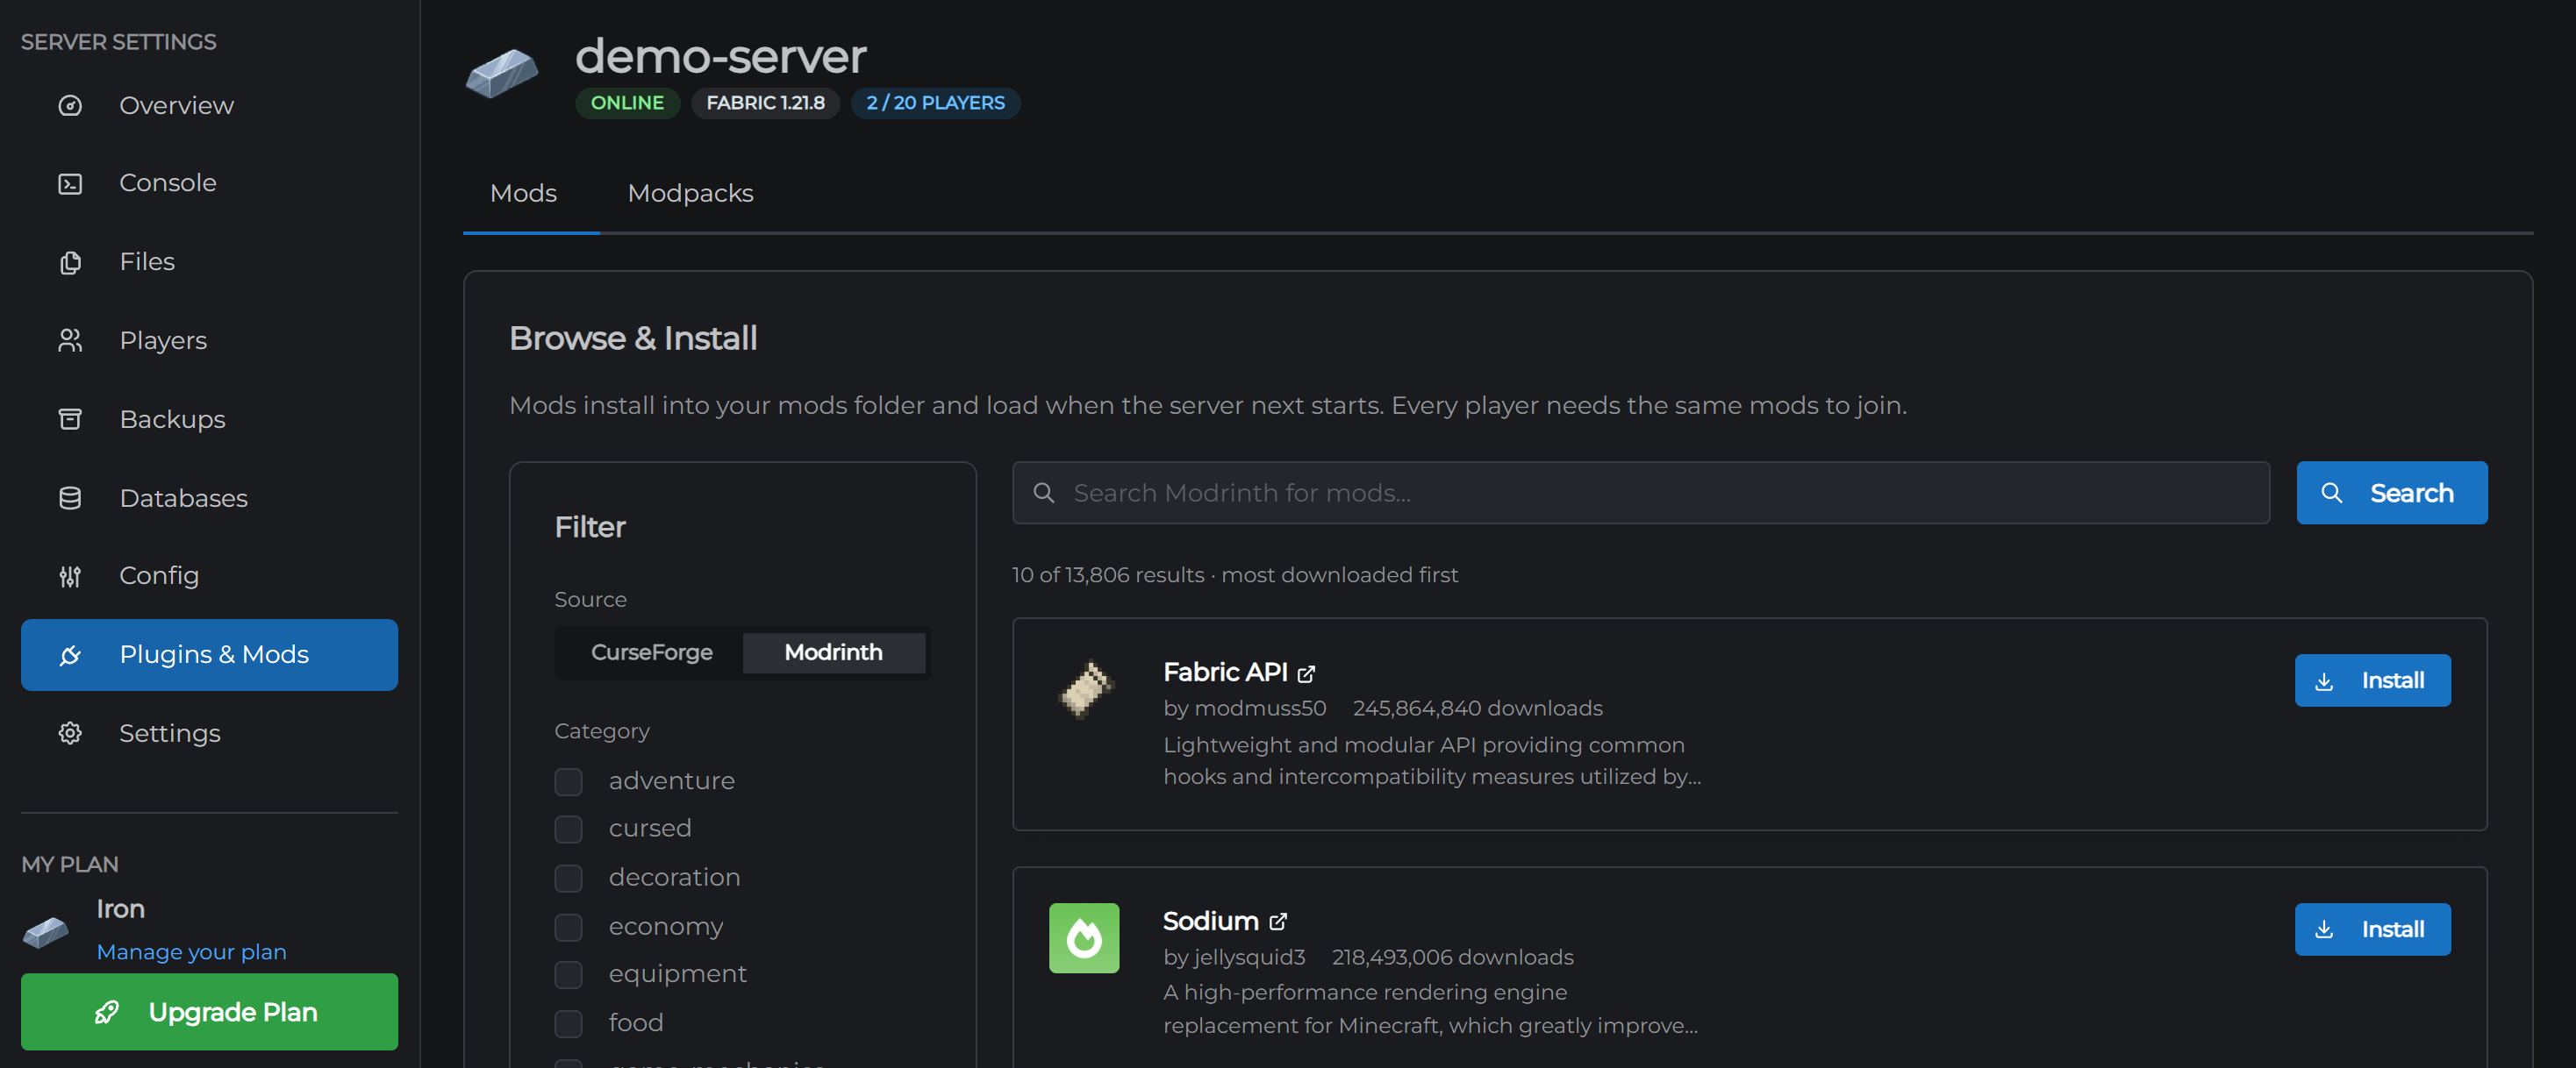Open Fabric API external link icon
Viewport: 2576px width, 1068px height.
1306,673
